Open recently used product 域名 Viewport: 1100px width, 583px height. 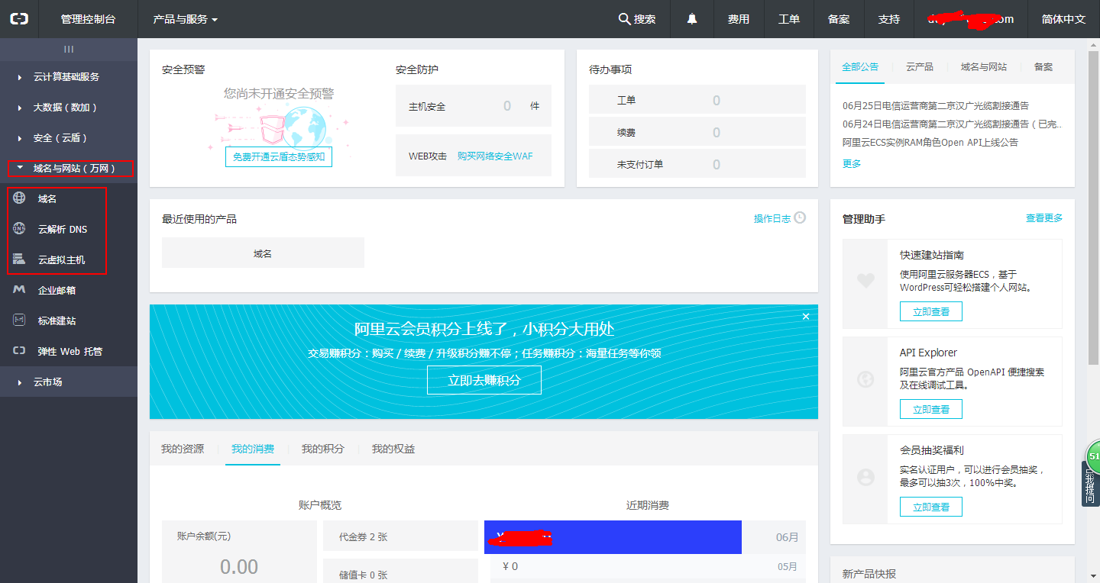[263, 253]
